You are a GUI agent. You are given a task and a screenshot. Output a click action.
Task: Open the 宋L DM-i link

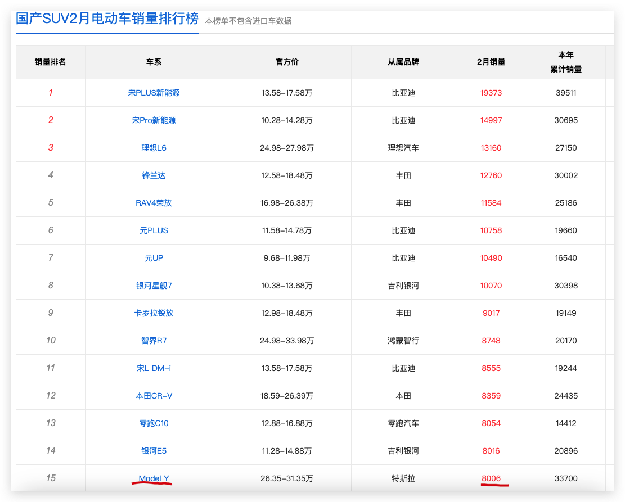[x=154, y=368]
